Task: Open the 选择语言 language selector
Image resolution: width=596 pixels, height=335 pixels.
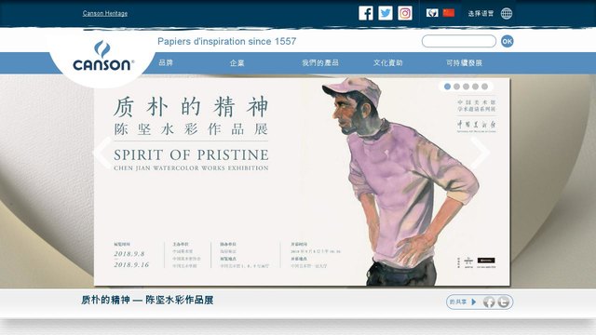Action: pyautogui.click(x=481, y=14)
